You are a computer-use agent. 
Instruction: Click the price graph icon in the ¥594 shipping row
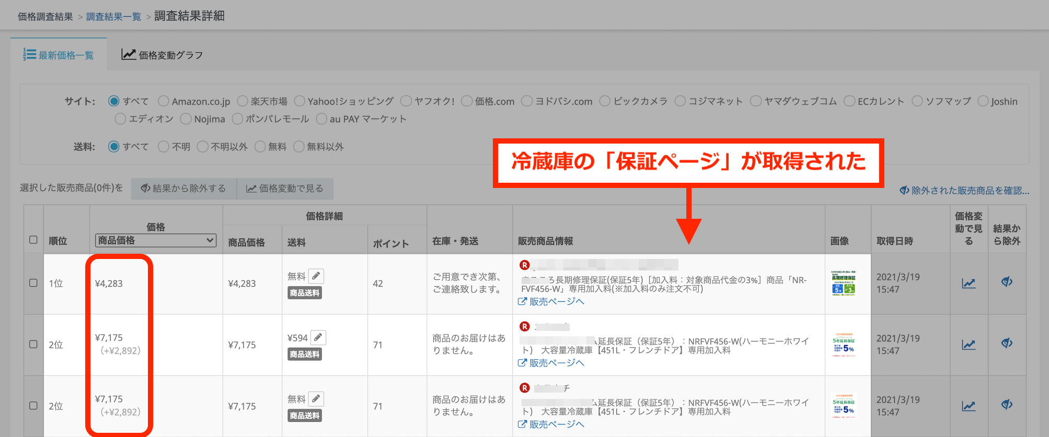click(968, 345)
